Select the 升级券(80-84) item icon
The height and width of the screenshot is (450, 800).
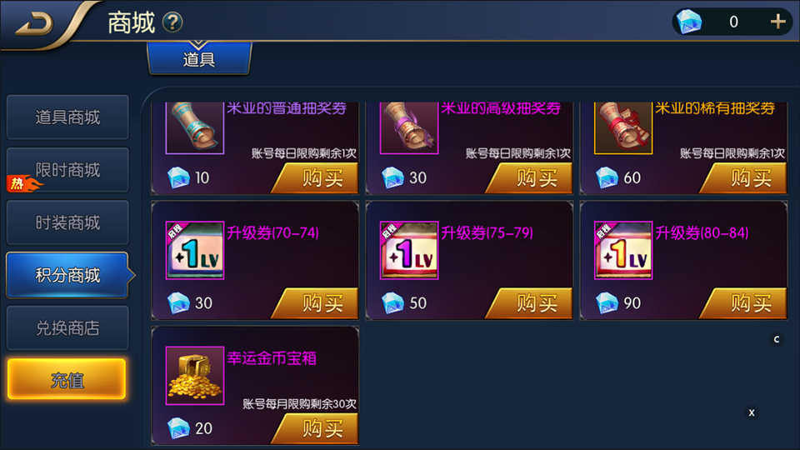(623, 250)
